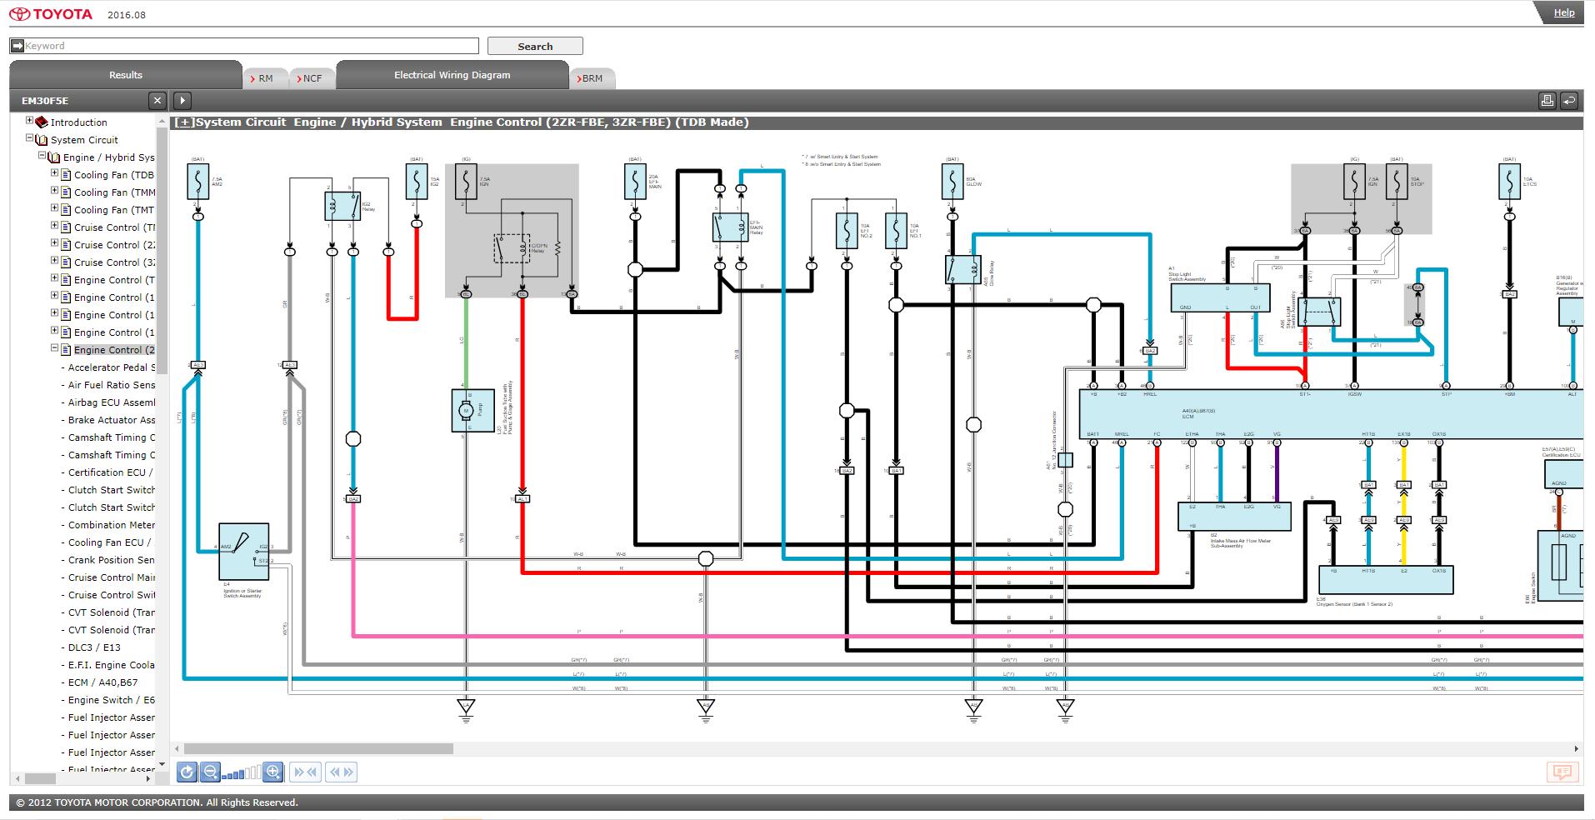The image size is (1595, 820).
Task: Open the RM tab
Action: 265,78
